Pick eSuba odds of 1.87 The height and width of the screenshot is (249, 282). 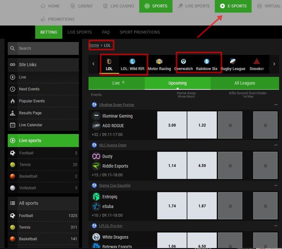[x=202, y=206]
